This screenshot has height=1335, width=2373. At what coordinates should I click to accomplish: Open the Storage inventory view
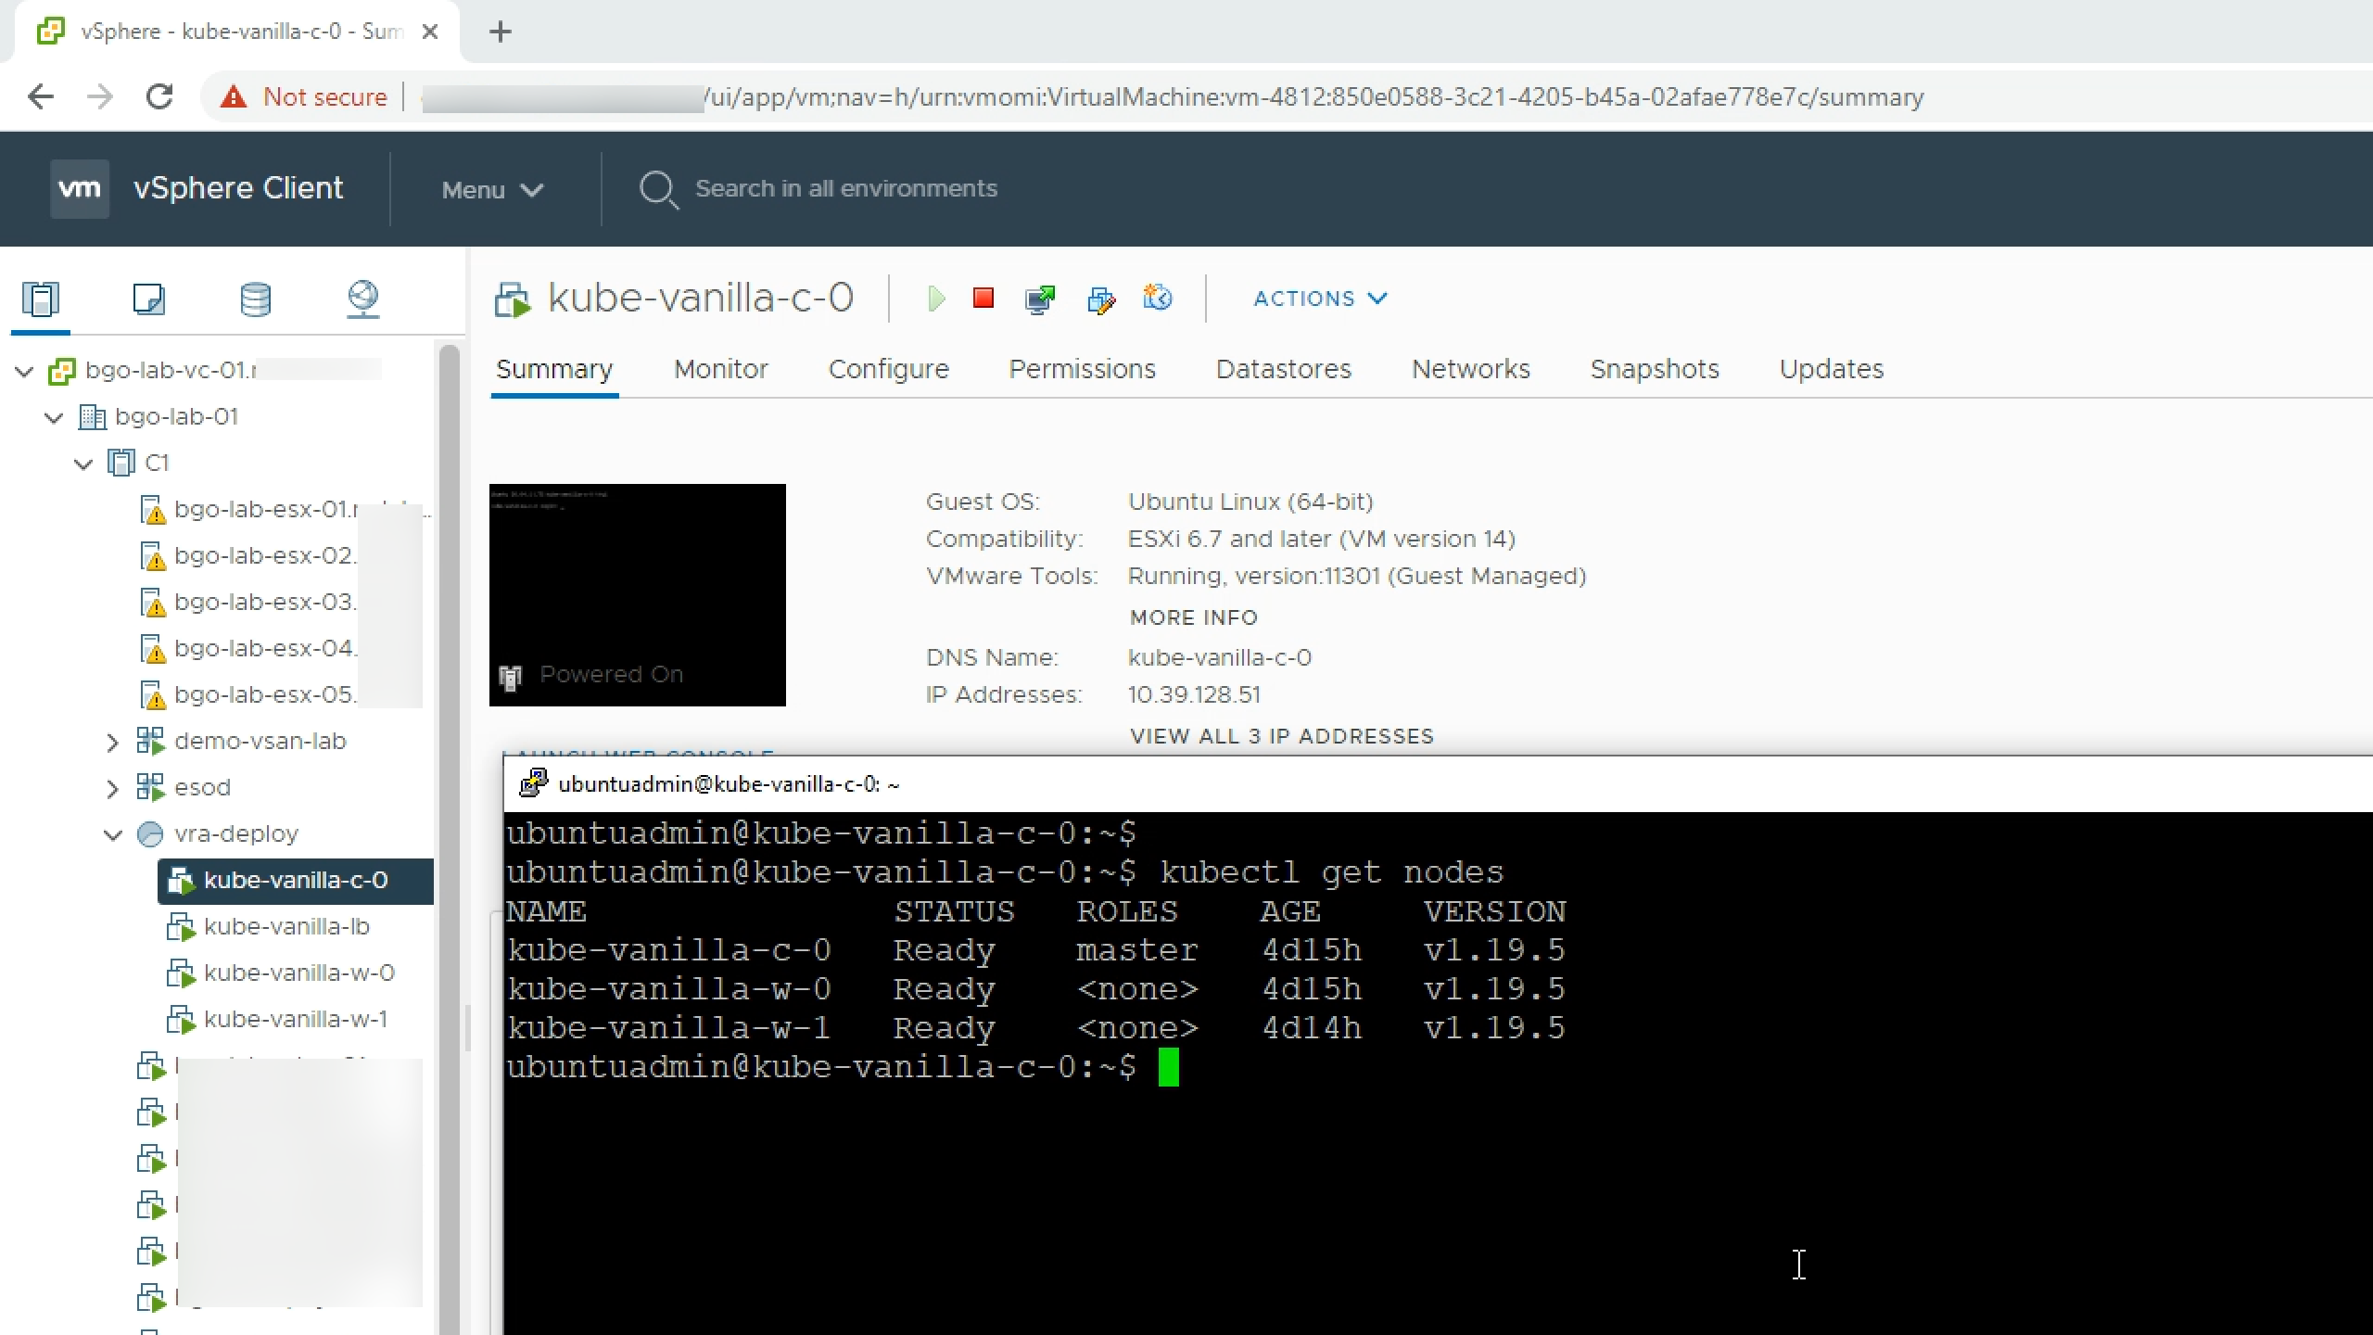point(256,299)
